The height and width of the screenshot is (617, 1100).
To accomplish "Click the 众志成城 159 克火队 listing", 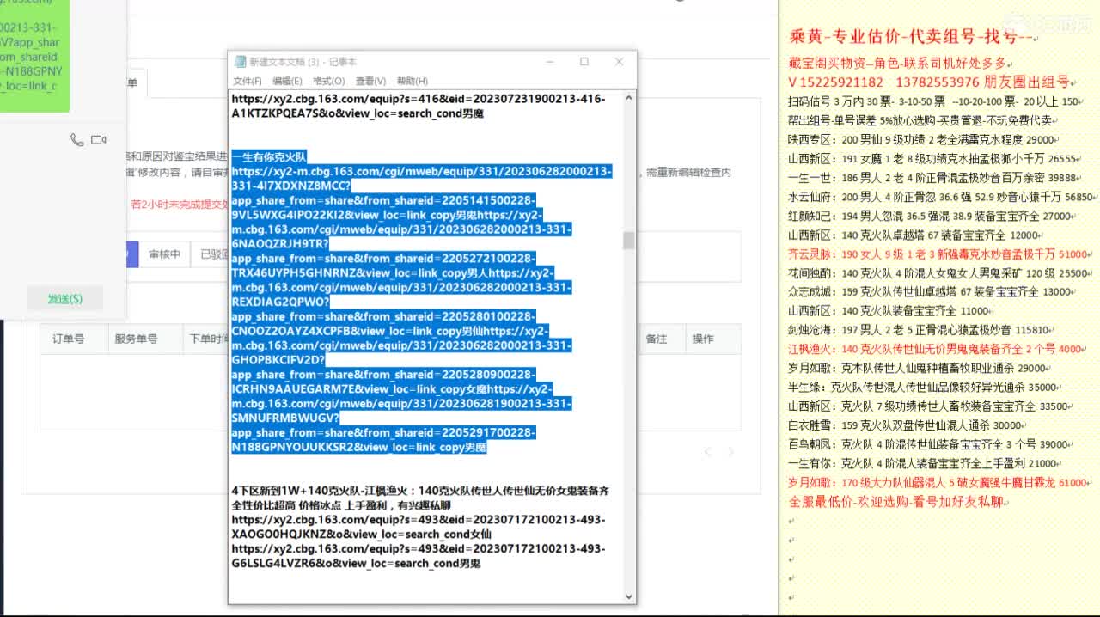I will [930, 291].
